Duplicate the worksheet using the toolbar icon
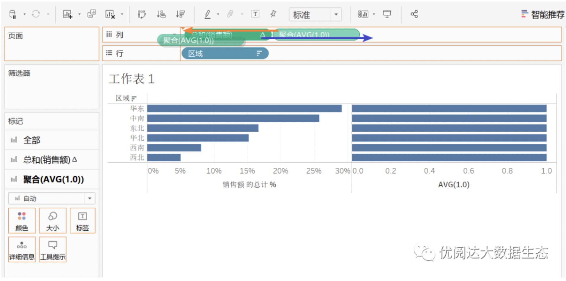 click(92, 14)
